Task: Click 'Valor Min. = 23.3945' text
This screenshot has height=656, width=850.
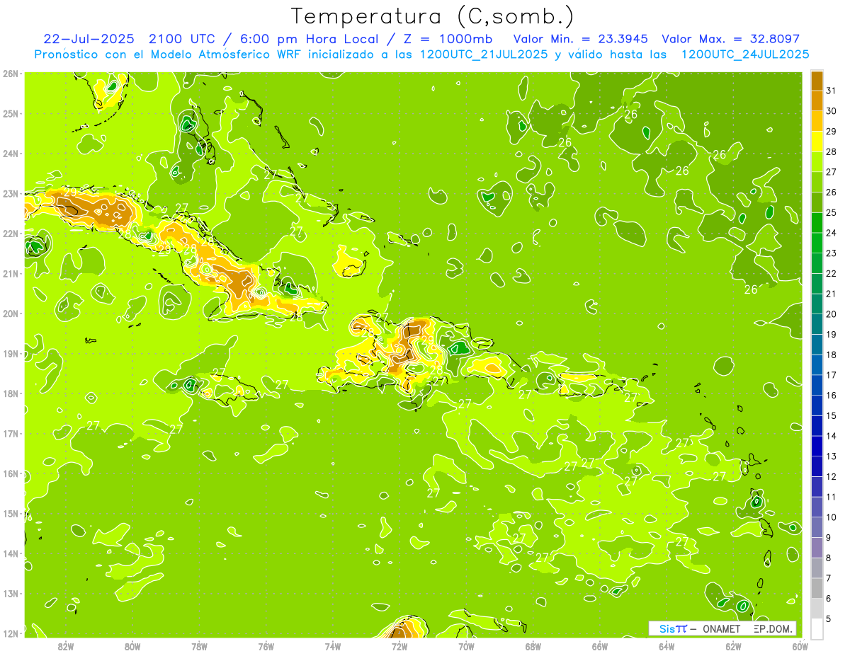Action: 582,39
